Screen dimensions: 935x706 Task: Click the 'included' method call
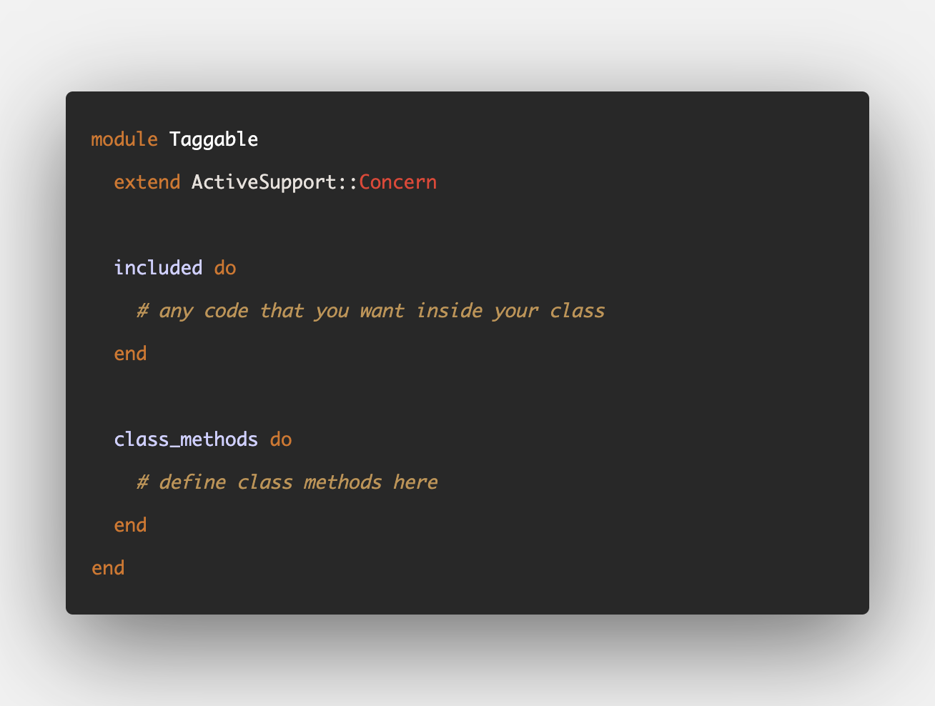point(158,267)
